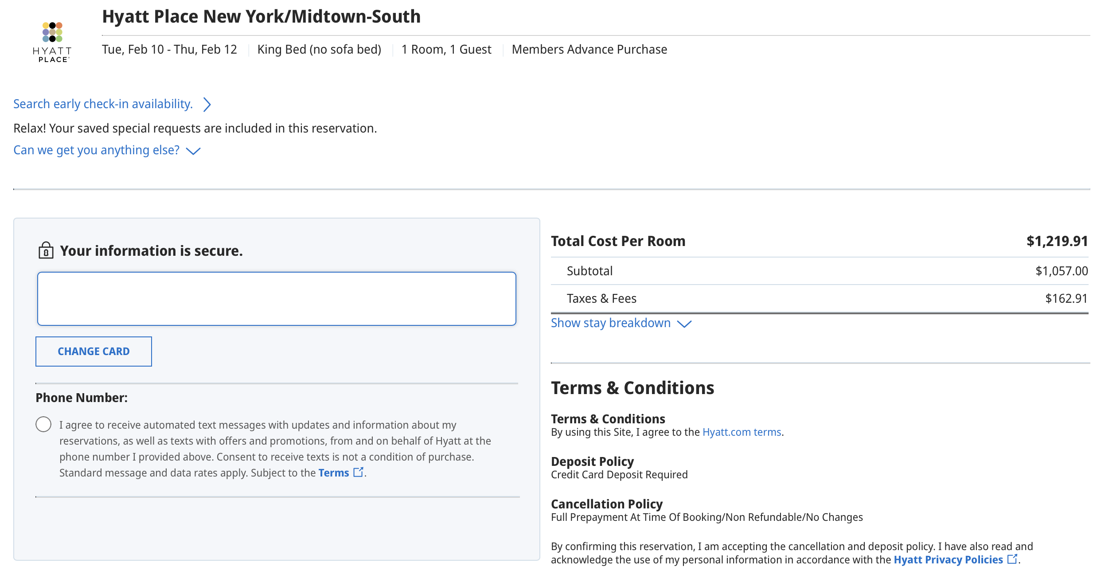Toggle the text message consent radio button

[43, 424]
